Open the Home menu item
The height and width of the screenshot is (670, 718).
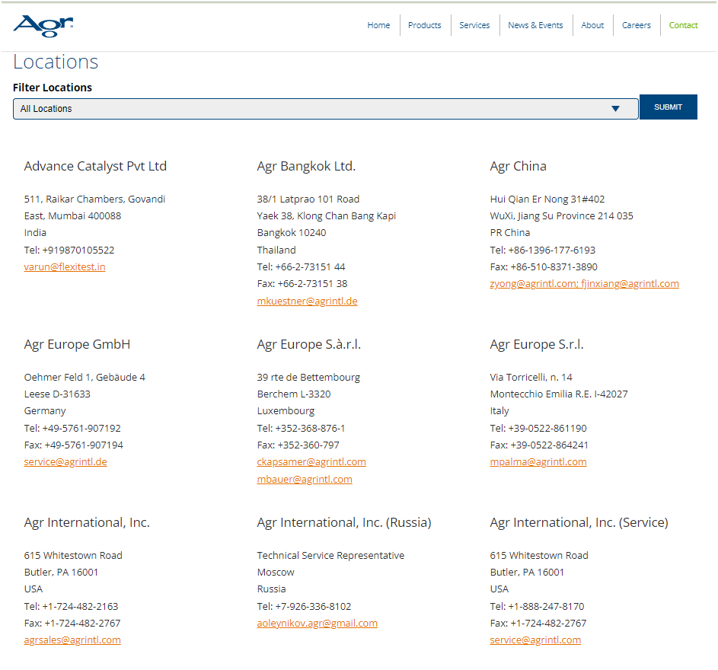coord(378,25)
